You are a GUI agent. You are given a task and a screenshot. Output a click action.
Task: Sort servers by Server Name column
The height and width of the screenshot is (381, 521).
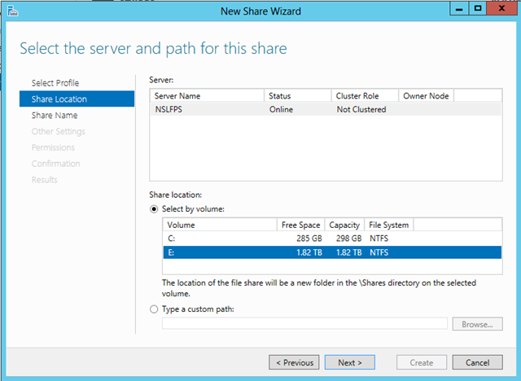click(207, 96)
